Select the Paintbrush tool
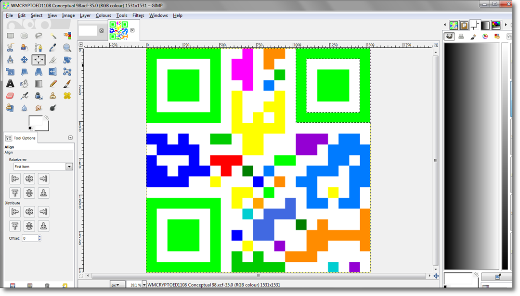The image size is (520, 296). (67, 84)
